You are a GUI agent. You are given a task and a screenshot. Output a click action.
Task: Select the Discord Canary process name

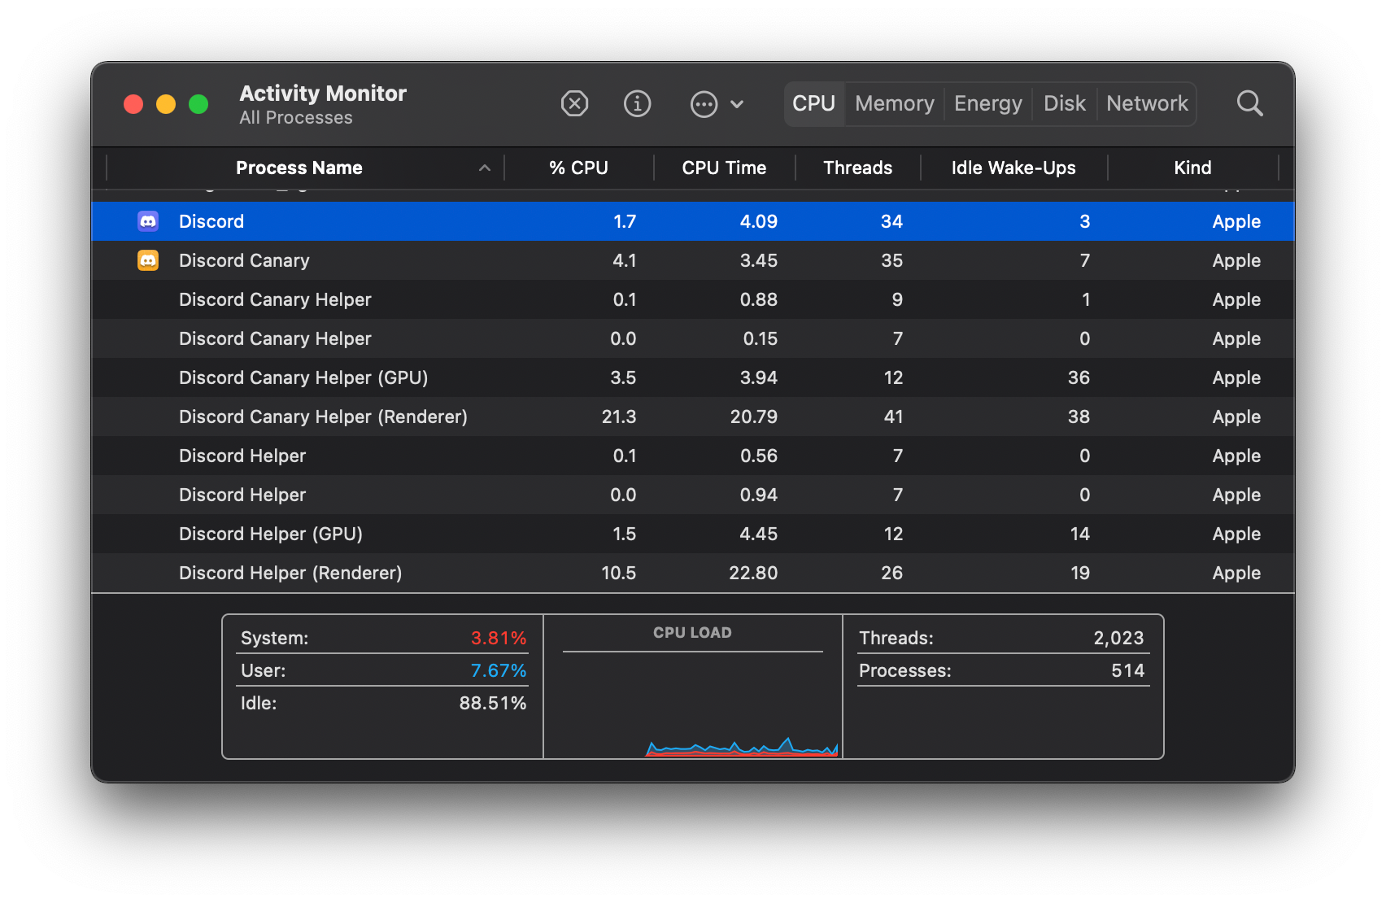(x=244, y=260)
